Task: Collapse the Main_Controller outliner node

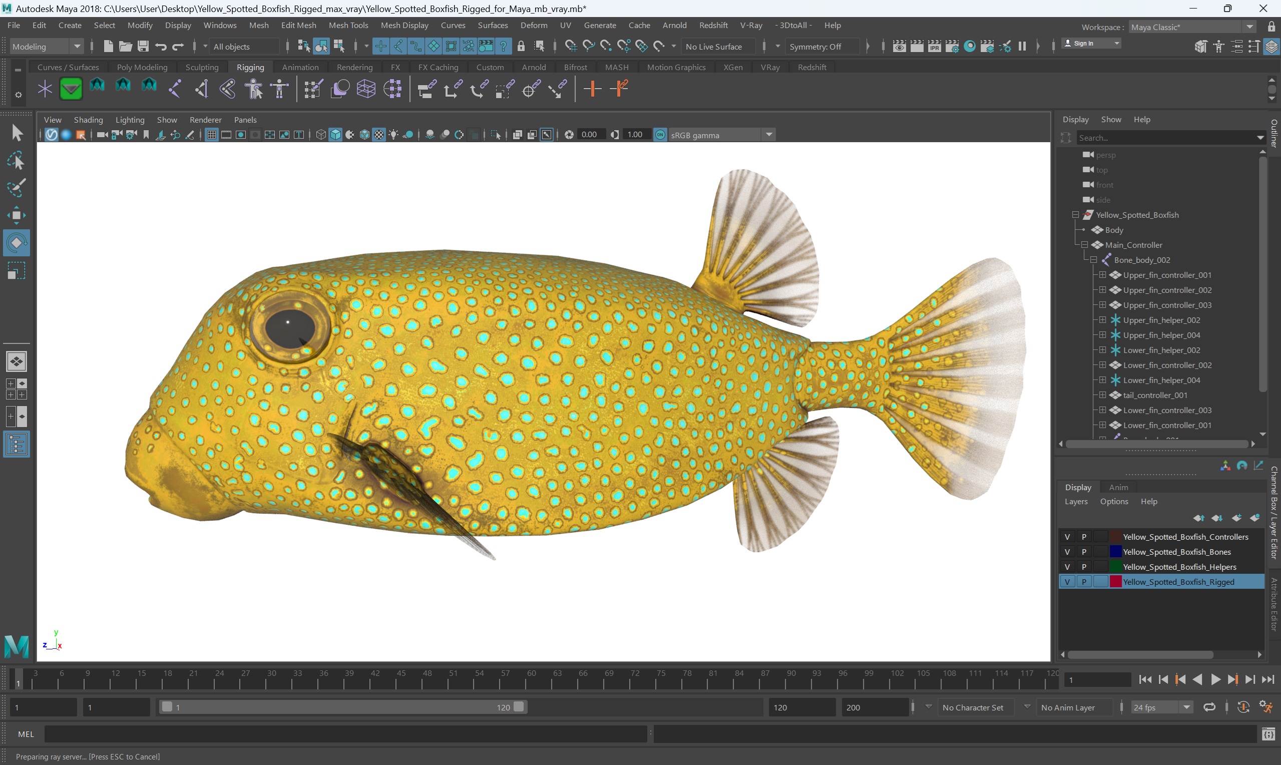Action: (1085, 244)
